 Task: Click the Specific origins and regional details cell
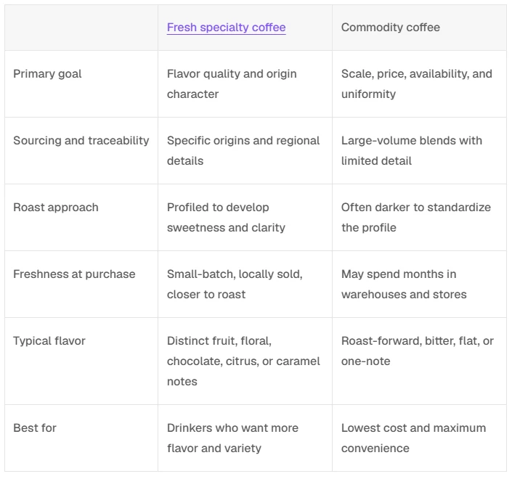pyautogui.click(x=243, y=151)
